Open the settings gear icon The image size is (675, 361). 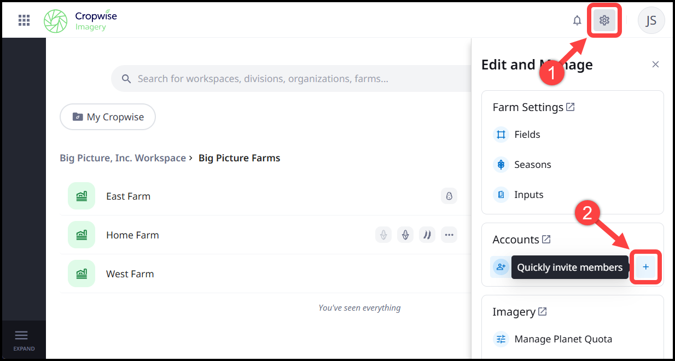(604, 20)
